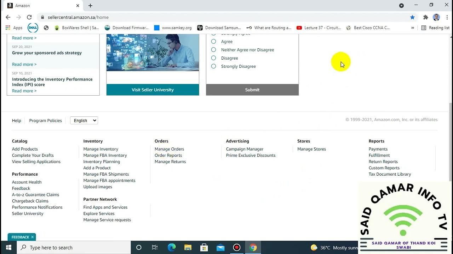Close the Amazon tab

coord(78,6)
